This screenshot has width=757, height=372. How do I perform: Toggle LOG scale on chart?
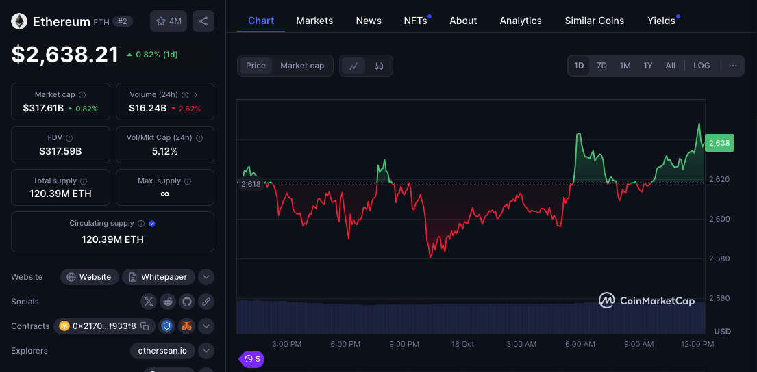pyautogui.click(x=702, y=66)
